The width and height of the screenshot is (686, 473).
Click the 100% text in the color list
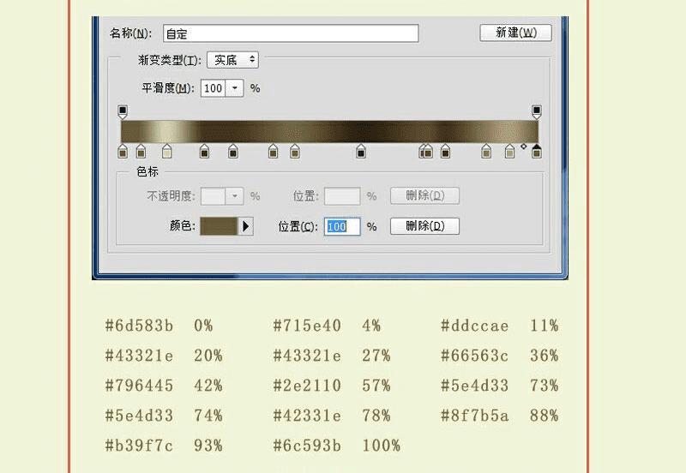click(x=381, y=446)
